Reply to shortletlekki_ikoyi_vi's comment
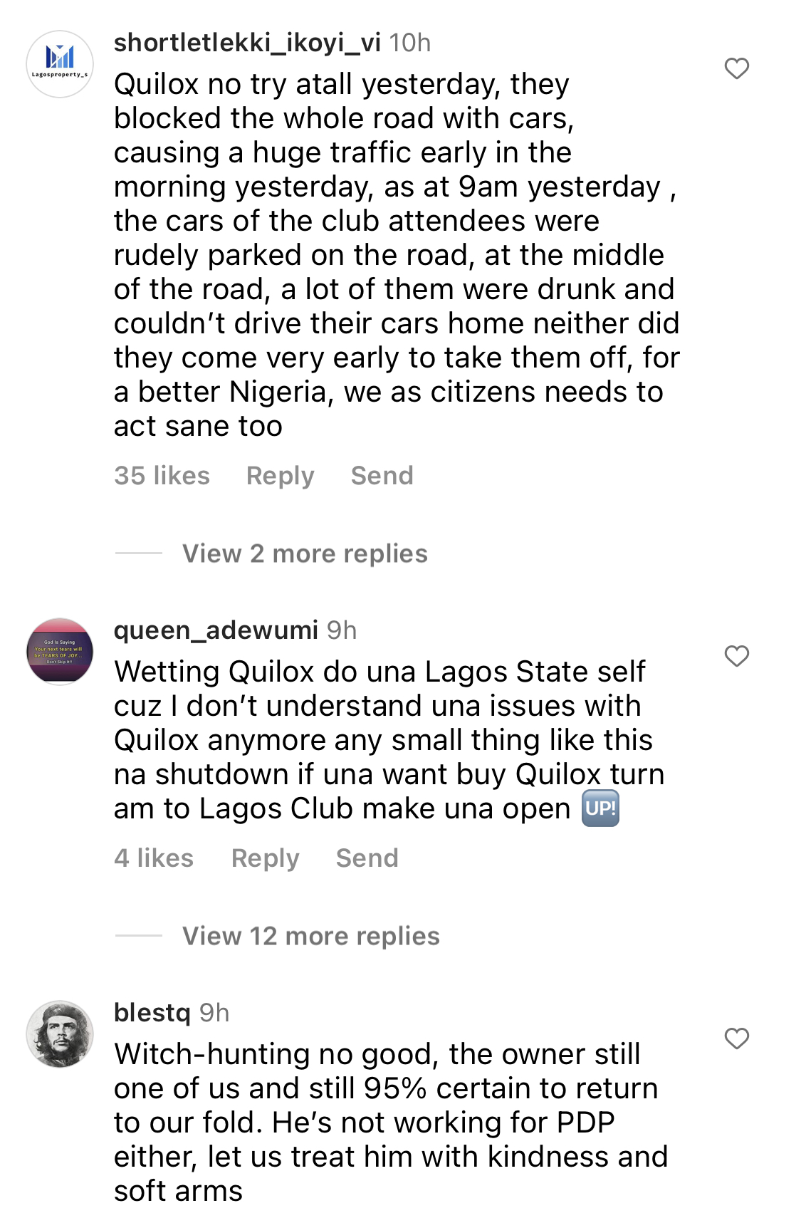The image size is (801, 1213). pyautogui.click(x=280, y=476)
